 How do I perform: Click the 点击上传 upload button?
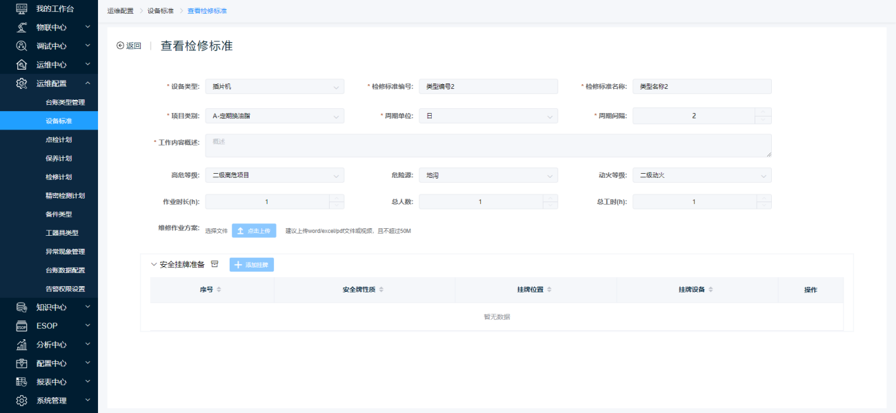pyautogui.click(x=254, y=231)
